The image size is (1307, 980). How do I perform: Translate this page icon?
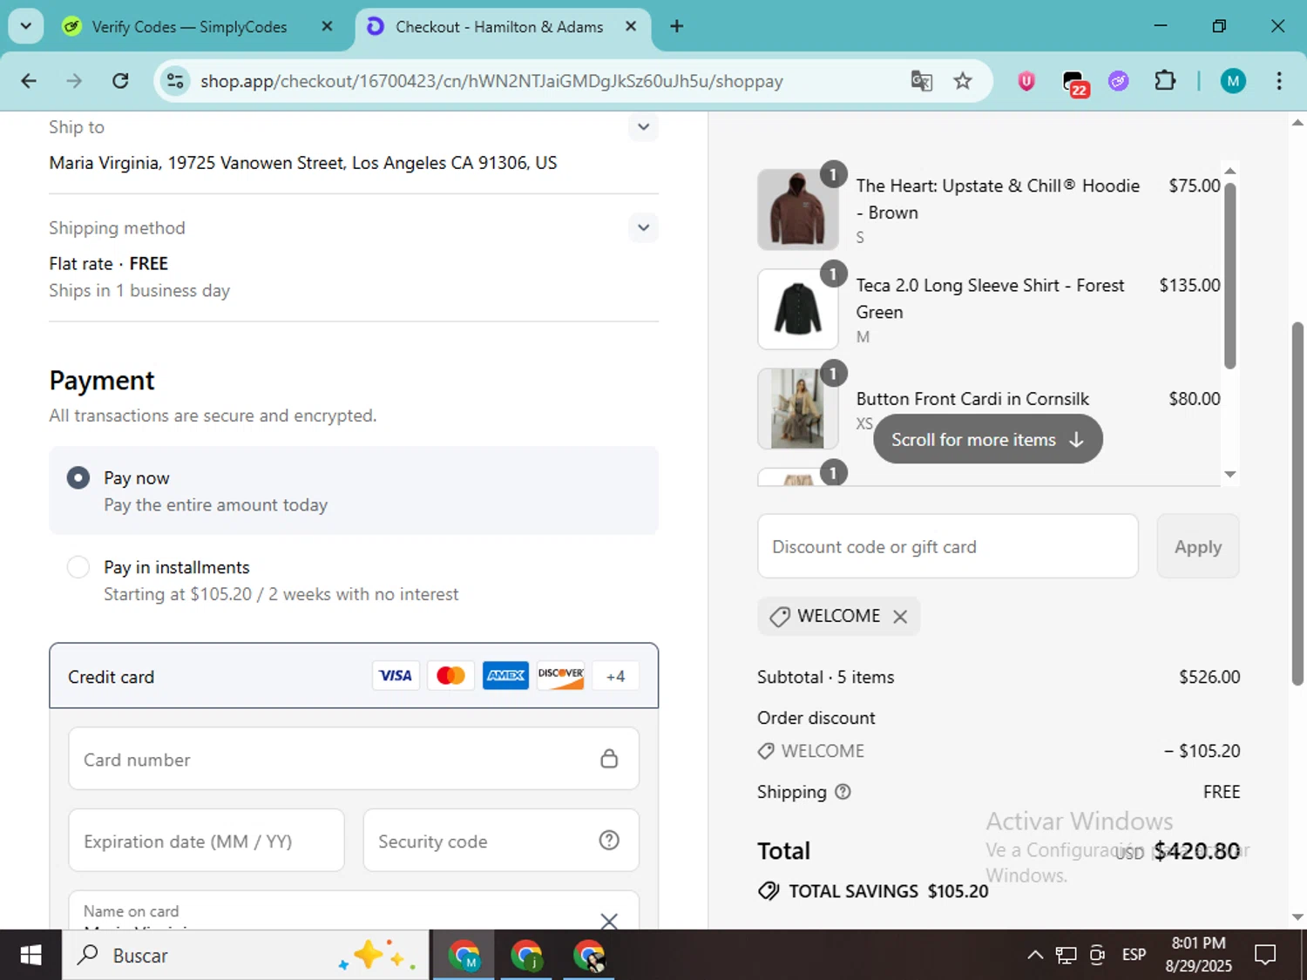point(922,81)
